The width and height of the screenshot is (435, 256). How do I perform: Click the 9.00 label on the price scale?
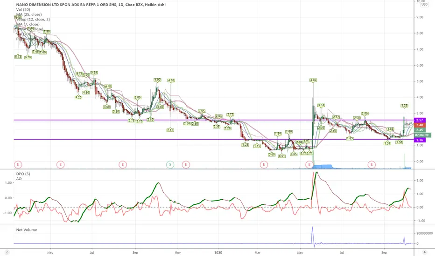pyautogui.click(x=420, y=17)
